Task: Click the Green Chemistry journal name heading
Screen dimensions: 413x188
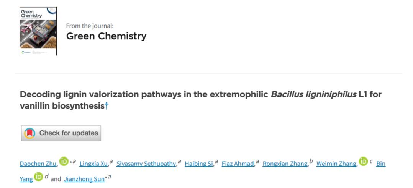Action: click(x=106, y=36)
